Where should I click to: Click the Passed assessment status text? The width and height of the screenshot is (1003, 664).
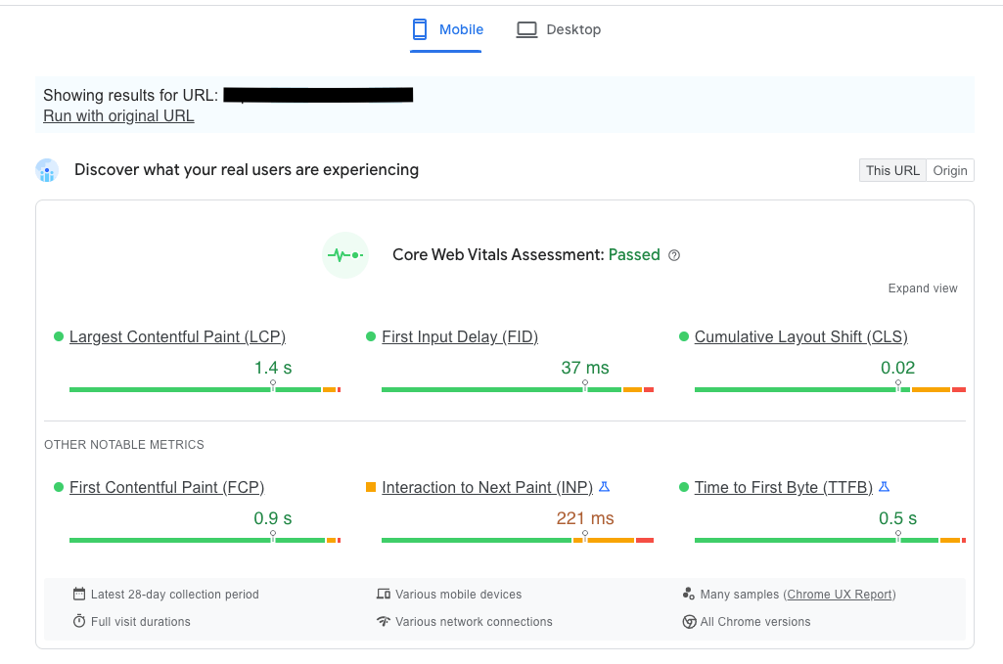(x=634, y=255)
